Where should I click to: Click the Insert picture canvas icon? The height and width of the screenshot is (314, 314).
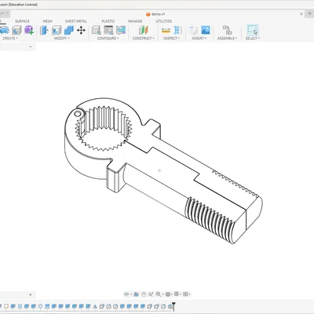point(206,31)
